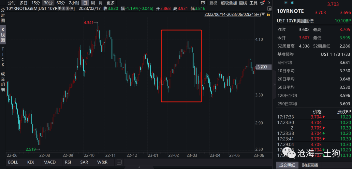This screenshot has height=169, width=352.
Task: Click 10日平均 row value 3.730
Action: (x=345, y=71)
